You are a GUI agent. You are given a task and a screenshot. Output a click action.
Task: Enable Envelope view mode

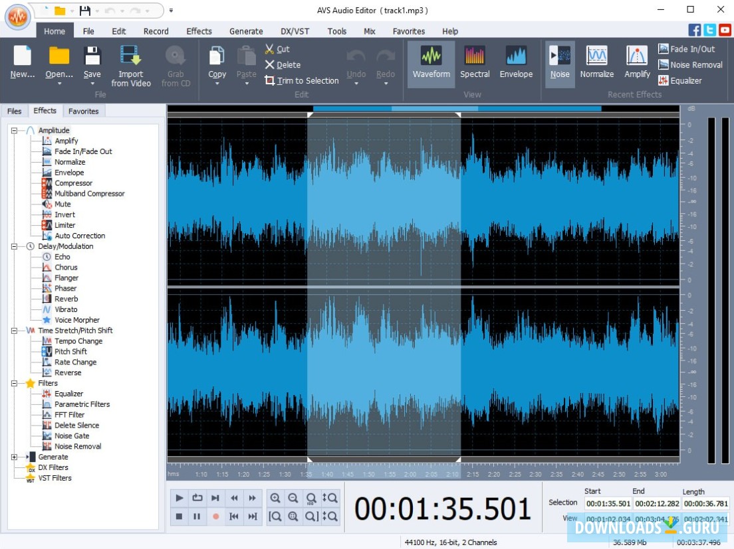pos(516,63)
